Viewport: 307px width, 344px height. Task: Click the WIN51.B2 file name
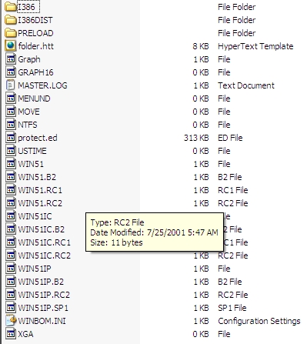pyautogui.click(x=37, y=177)
